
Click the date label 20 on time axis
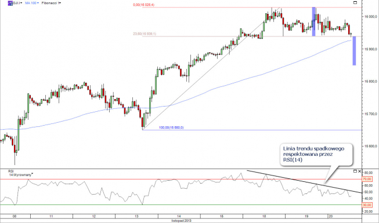331,216
